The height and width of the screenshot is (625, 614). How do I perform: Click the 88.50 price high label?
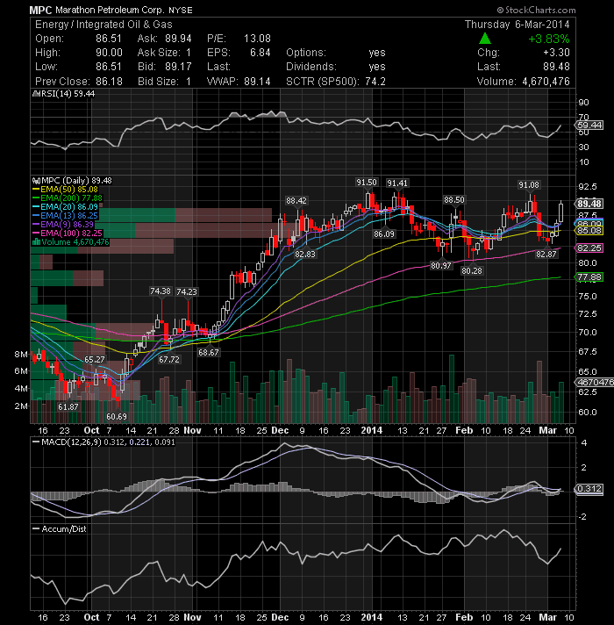pos(454,199)
